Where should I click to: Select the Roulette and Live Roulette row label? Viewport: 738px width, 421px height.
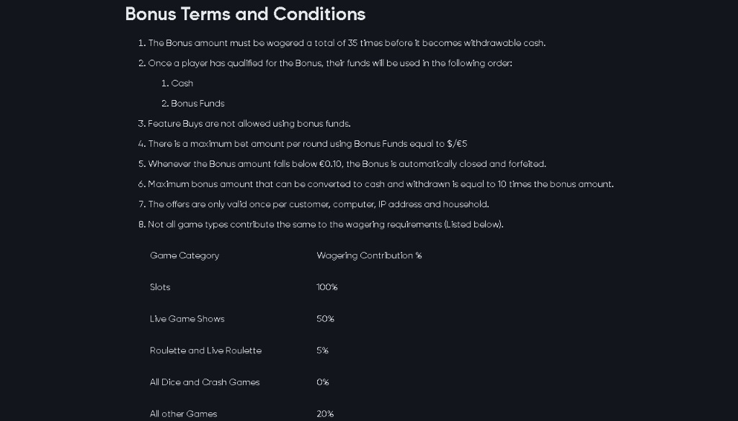click(x=205, y=350)
